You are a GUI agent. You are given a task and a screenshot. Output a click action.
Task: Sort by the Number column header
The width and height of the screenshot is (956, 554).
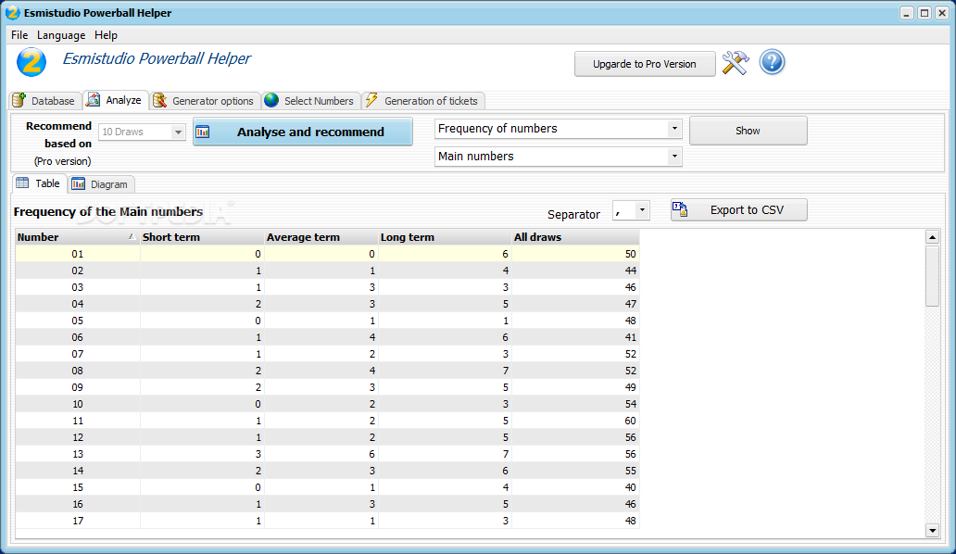78,237
